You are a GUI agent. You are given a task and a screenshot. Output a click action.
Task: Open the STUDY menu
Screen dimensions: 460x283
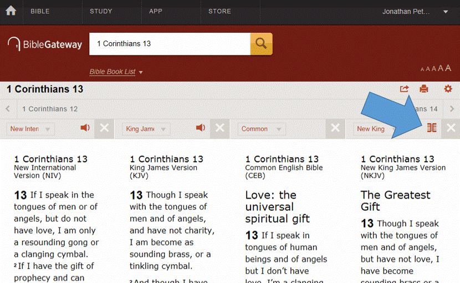(101, 11)
